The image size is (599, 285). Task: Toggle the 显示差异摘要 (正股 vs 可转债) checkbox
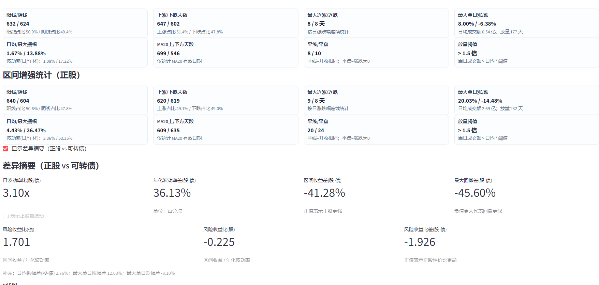[5, 149]
